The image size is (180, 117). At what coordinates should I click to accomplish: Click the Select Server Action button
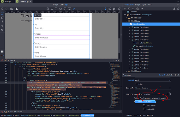[145, 102]
